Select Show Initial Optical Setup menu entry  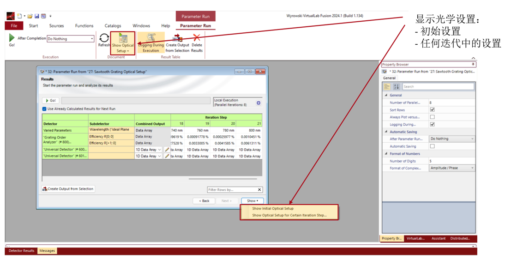pos(273,208)
